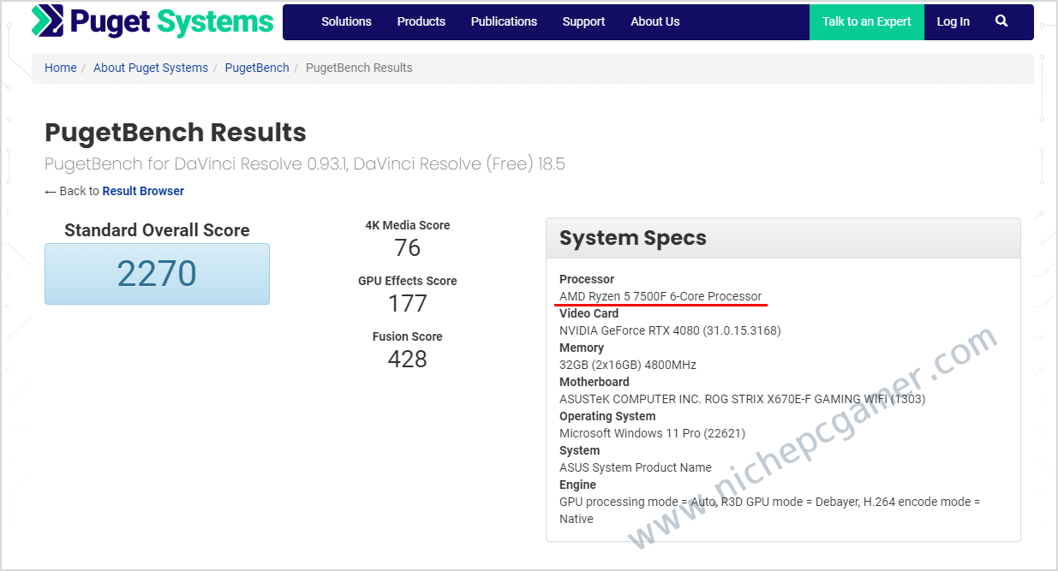The width and height of the screenshot is (1058, 571).
Task: Click the 4K Media Score value 76
Action: 407,248
